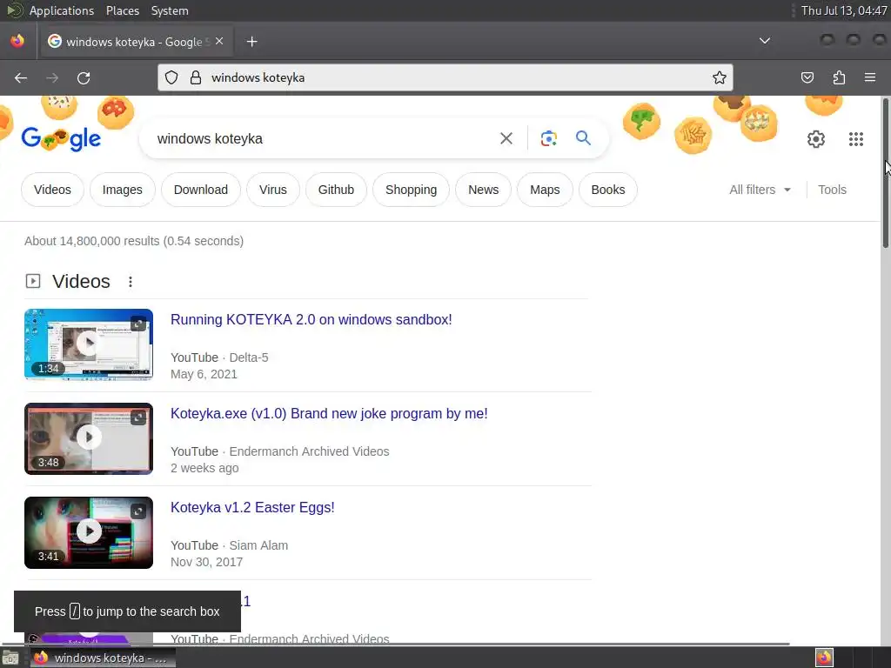Expand the All filters dropdown
Viewport: 891px width, 668px height.
(760, 190)
